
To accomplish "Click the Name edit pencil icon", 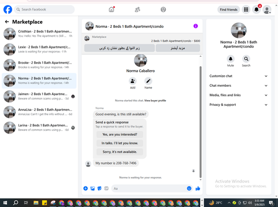I will click(148, 81).
